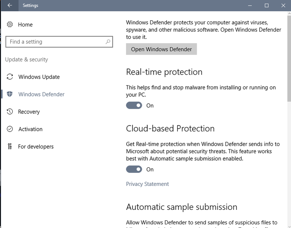Close the Settings window
291x228 pixels.
coord(283,5)
